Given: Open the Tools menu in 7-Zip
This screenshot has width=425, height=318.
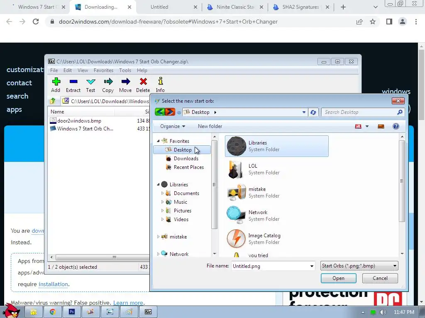Looking at the screenshot, I should coord(125,70).
